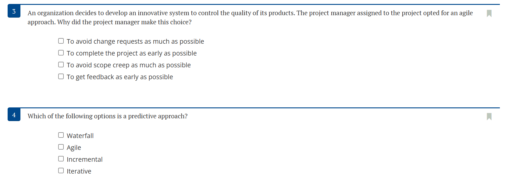509x196 pixels.
Task: Bookmark question 3 using the flag icon
Action: click(489, 13)
